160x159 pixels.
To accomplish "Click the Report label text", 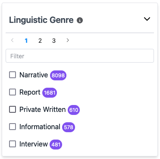I will [30, 92].
